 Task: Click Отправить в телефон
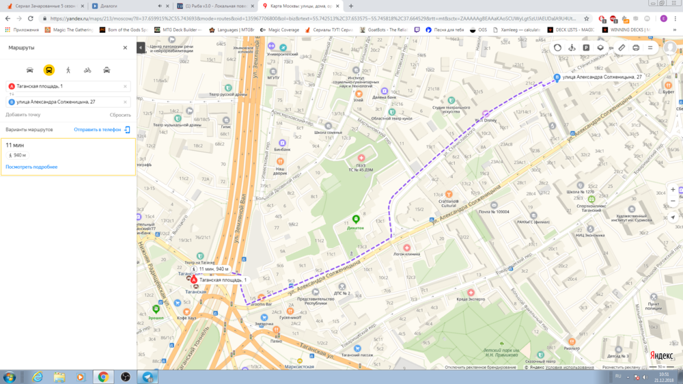98,129
